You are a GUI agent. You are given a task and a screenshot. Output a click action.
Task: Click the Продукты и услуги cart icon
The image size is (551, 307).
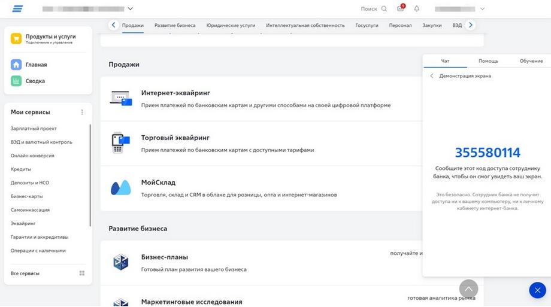[16, 39]
